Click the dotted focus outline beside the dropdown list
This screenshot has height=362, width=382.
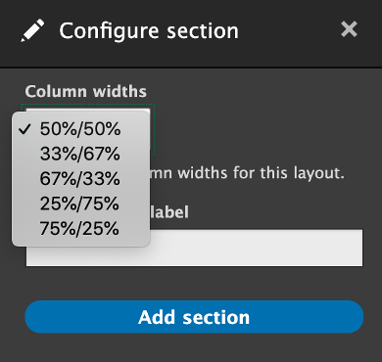(x=152, y=130)
